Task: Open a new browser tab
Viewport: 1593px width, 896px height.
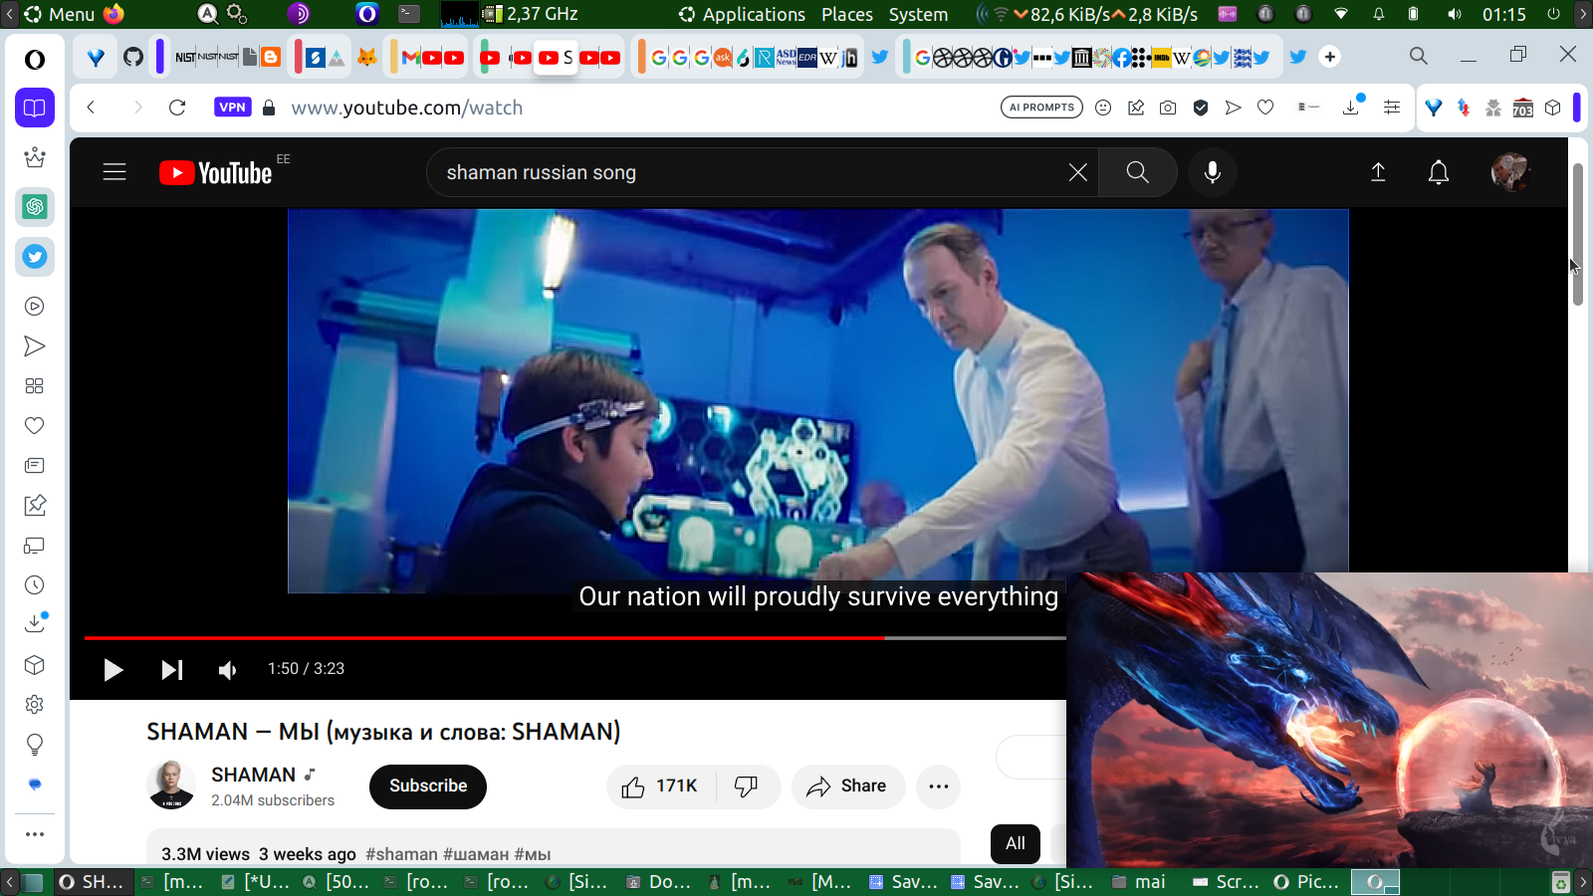Action: 1330,57
